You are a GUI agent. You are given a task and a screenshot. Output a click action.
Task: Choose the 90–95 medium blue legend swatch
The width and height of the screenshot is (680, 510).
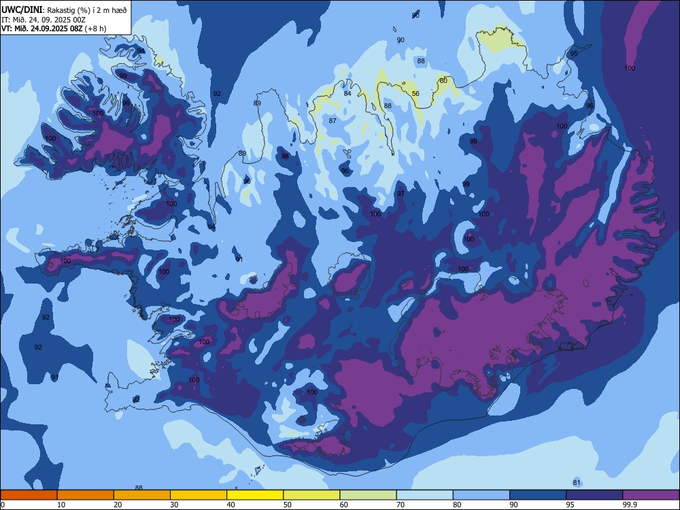(538, 495)
